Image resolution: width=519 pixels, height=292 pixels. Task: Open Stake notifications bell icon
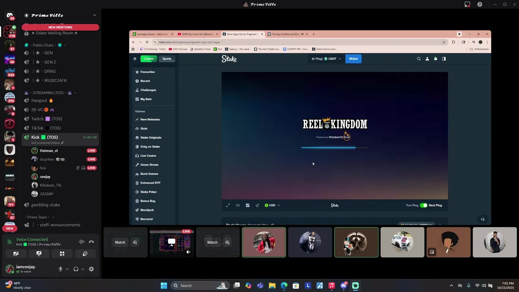[435, 59]
